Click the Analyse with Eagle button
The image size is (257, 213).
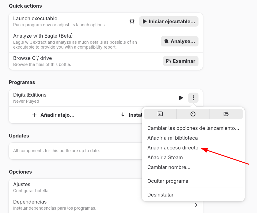click(180, 41)
